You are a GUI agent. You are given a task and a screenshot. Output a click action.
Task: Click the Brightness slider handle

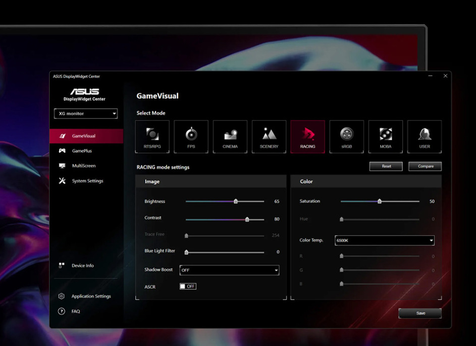click(236, 201)
